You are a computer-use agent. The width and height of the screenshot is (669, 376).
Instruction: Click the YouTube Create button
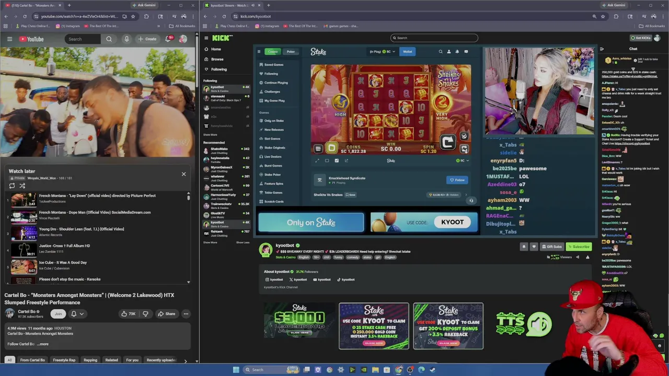pos(147,39)
